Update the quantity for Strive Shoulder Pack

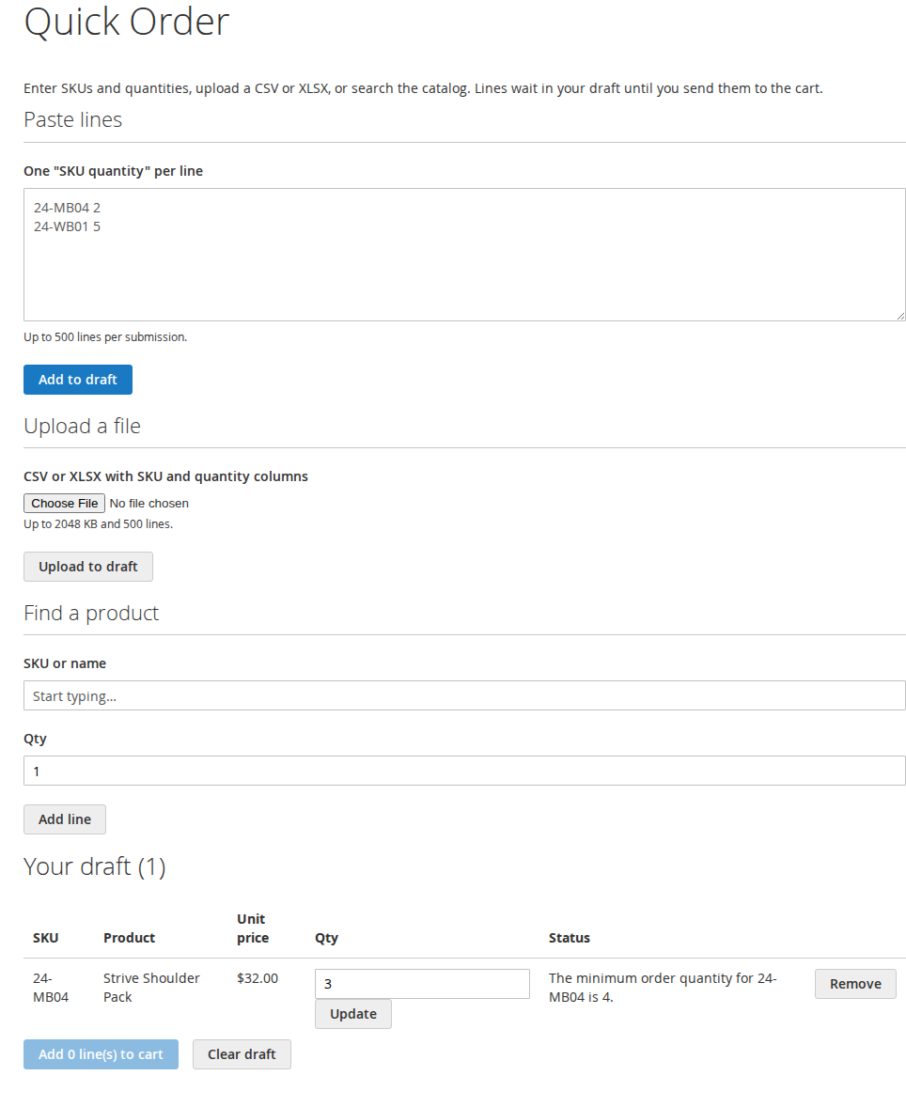pyautogui.click(x=353, y=1014)
